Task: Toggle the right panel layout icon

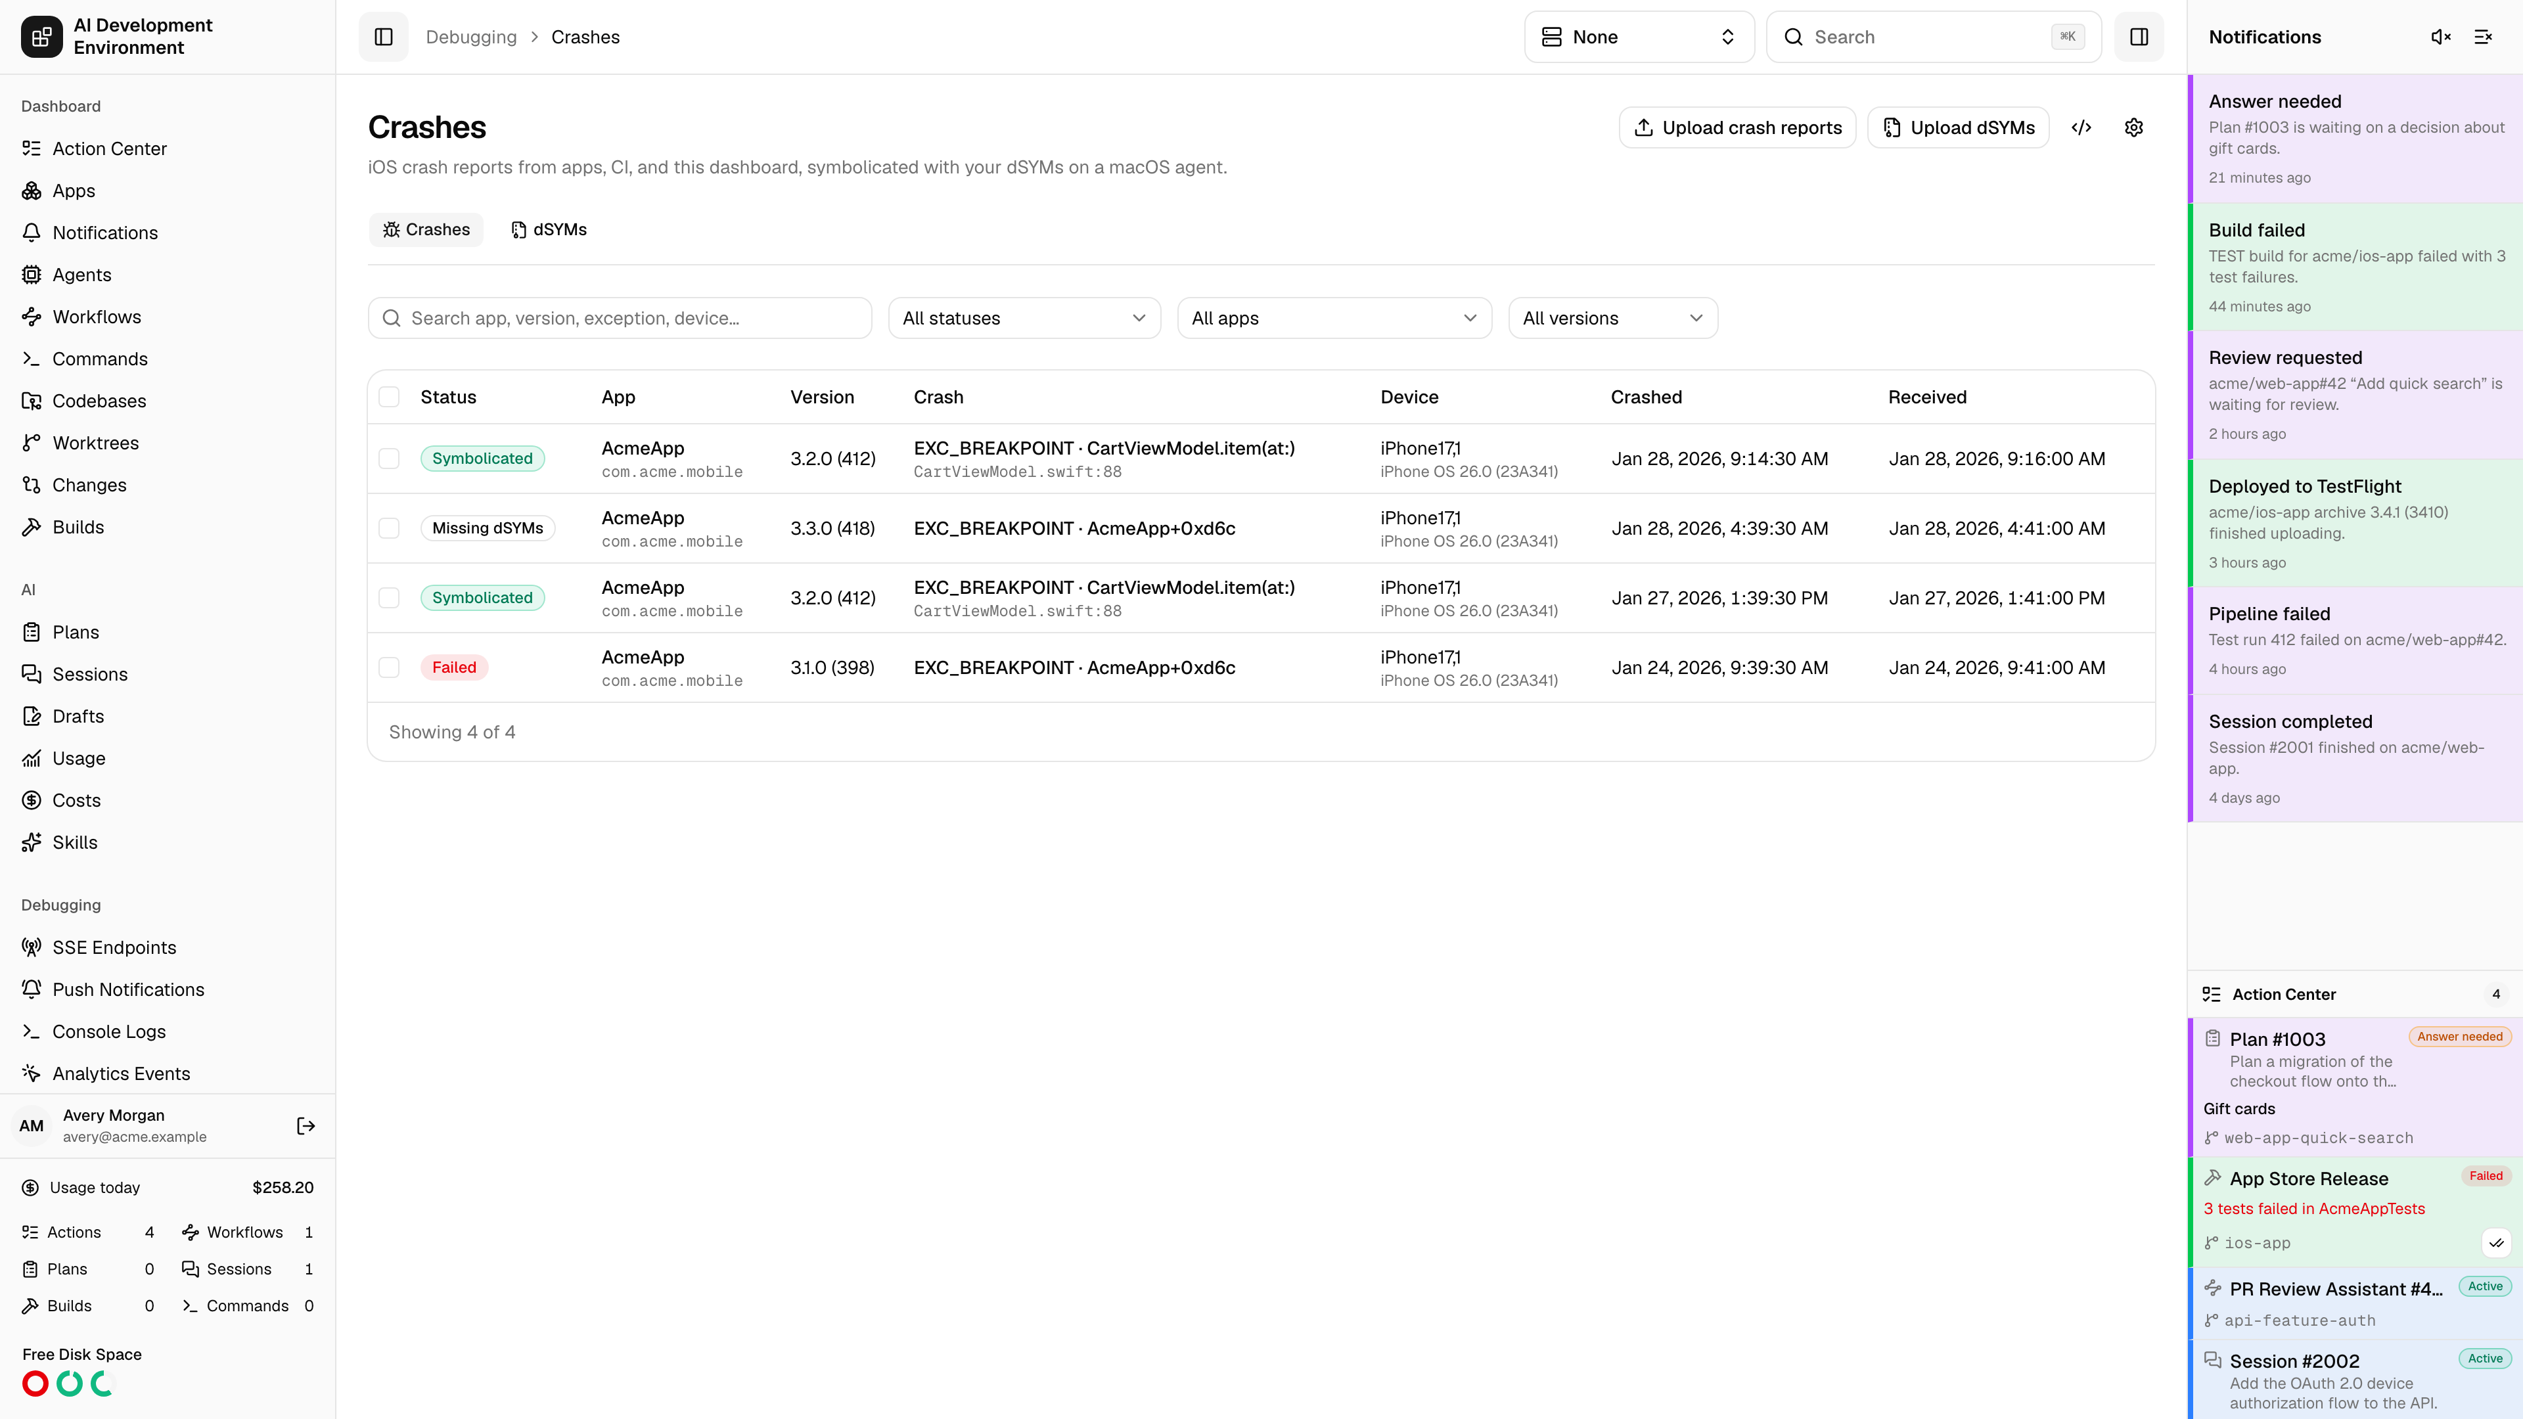Action: pos(2139,36)
